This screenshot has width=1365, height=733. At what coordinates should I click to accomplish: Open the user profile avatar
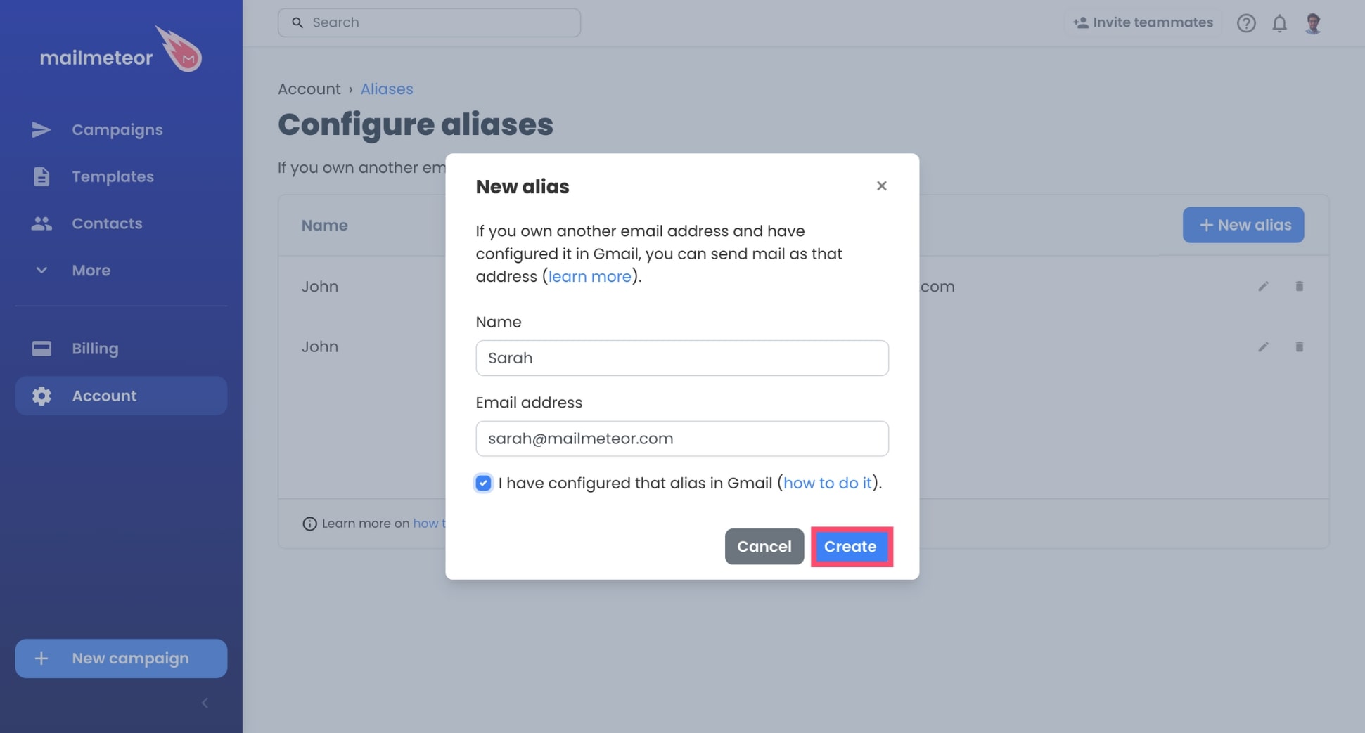click(1312, 23)
